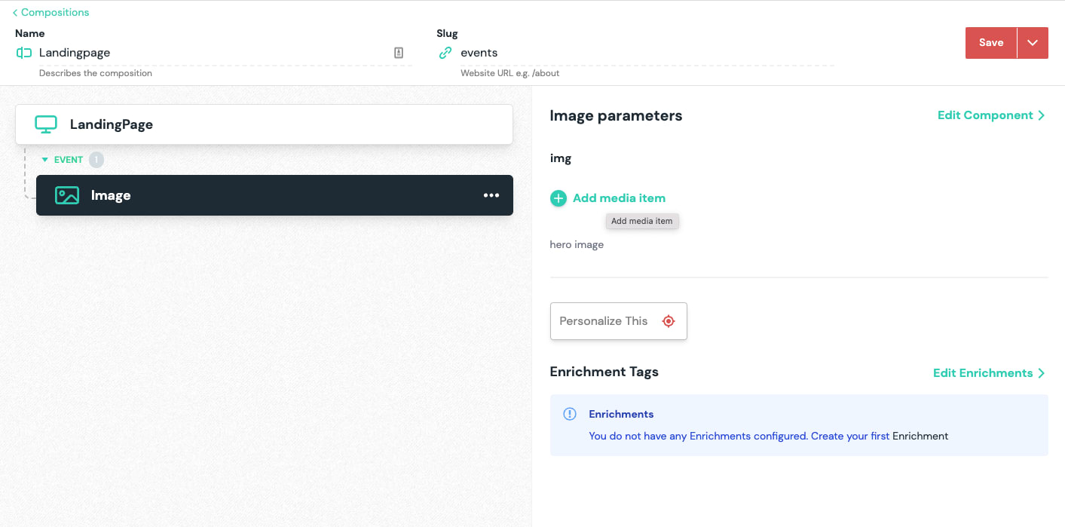
Task: Collapse the EVENT slot triangle
Action: (x=44, y=160)
